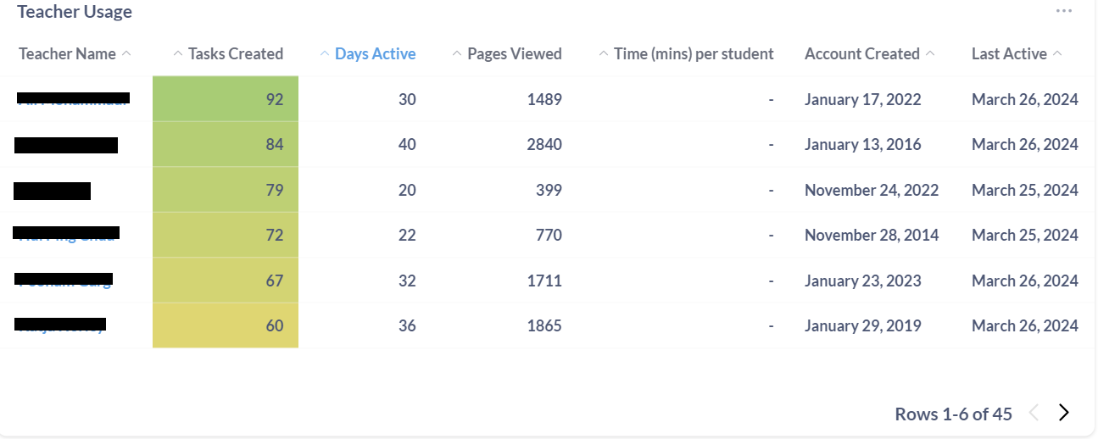Click the yellow cell showing 60 tasks
This screenshot has width=1098, height=439.
(x=226, y=325)
